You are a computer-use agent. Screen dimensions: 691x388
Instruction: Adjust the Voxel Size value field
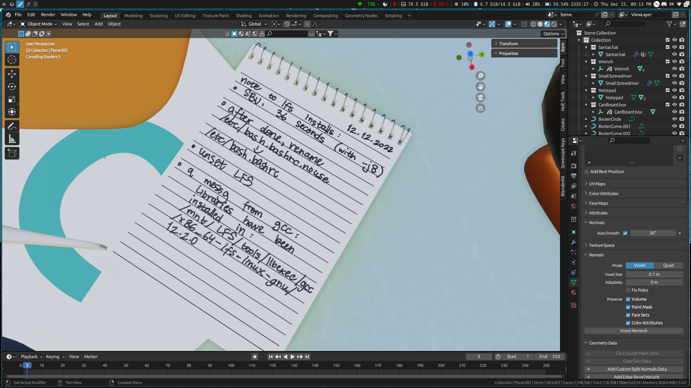tap(654, 274)
